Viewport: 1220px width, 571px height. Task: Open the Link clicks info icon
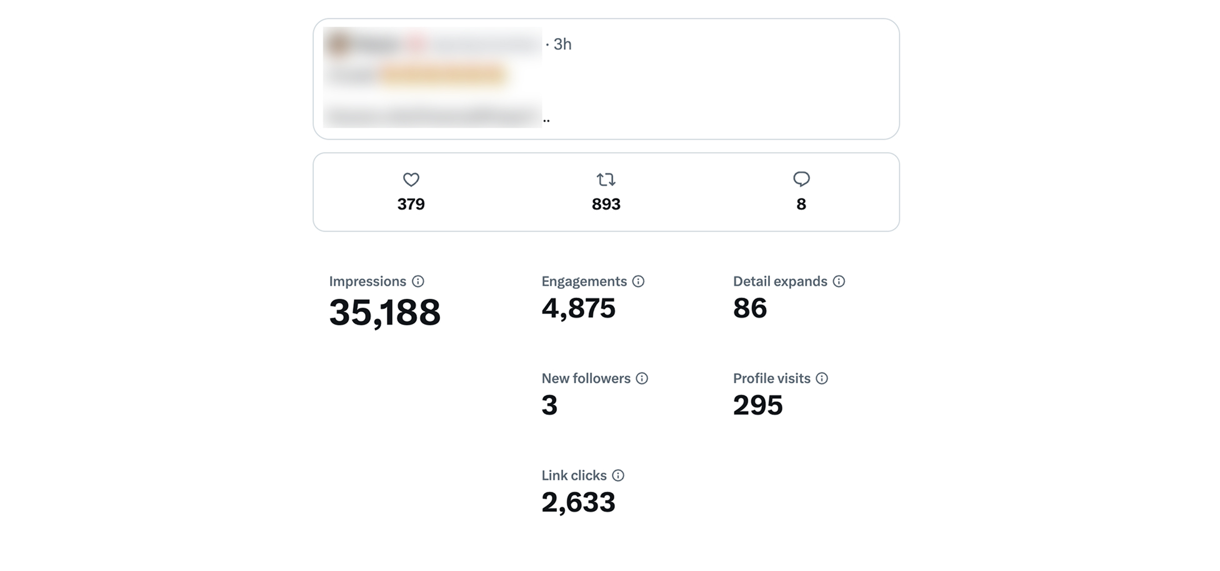pos(618,476)
